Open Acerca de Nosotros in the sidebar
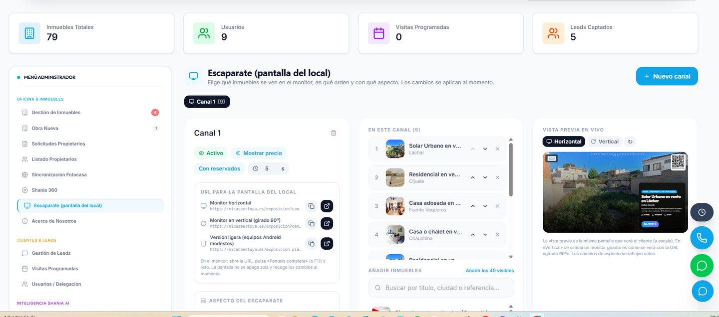Image resolution: width=719 pixels, height=317 pixels. 90,221
